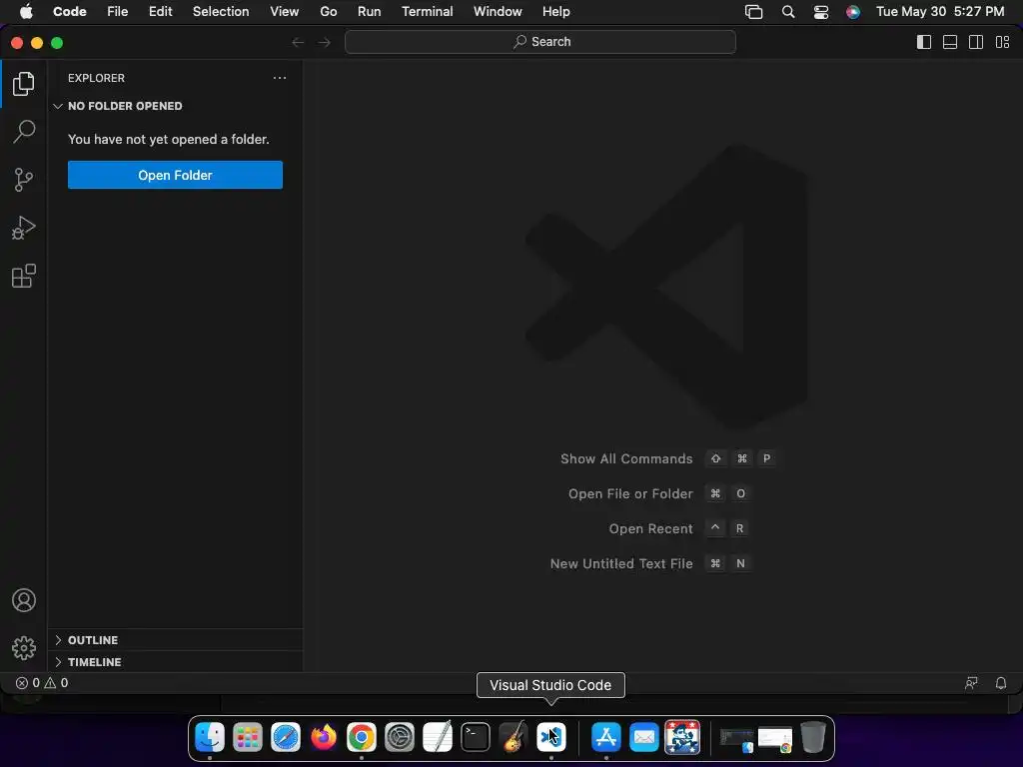Click the Open Recent hint text

pos(650,529)
